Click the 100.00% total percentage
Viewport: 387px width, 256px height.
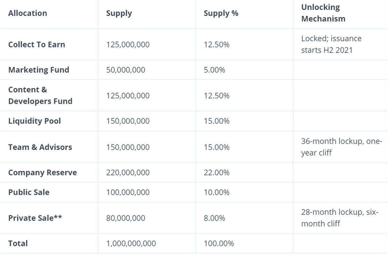click(219, 243)
